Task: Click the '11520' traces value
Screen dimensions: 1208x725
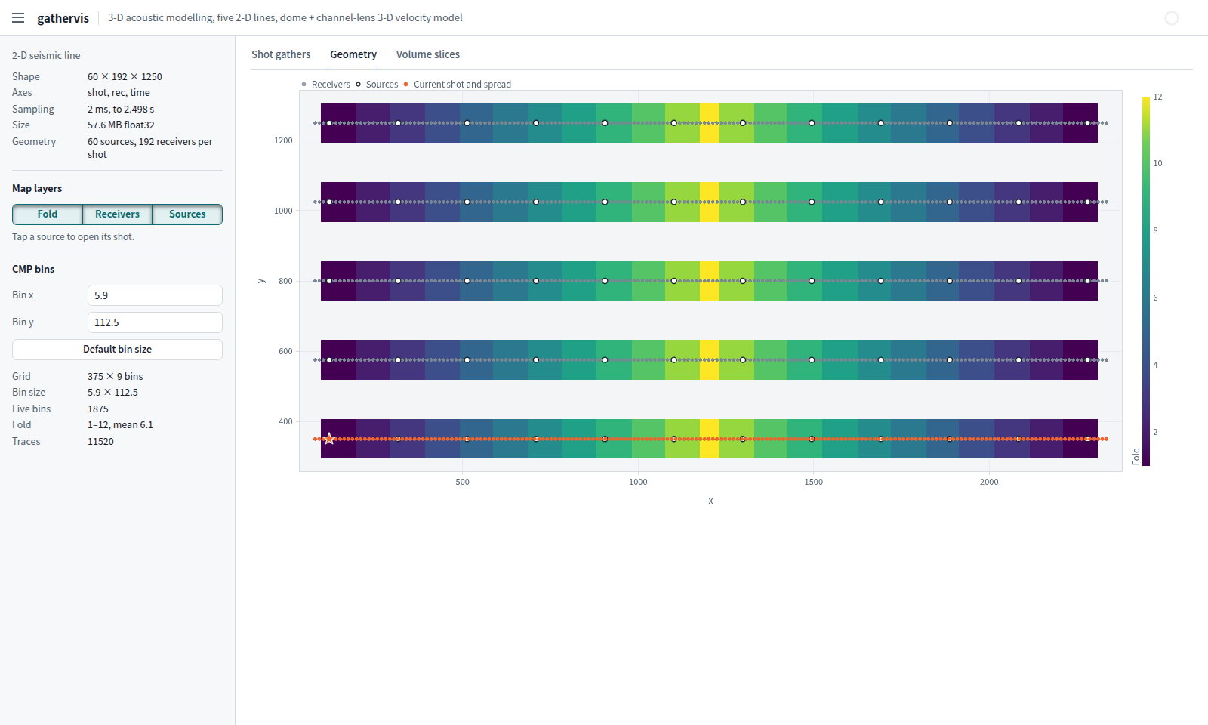Action: (x=100, y=442)
